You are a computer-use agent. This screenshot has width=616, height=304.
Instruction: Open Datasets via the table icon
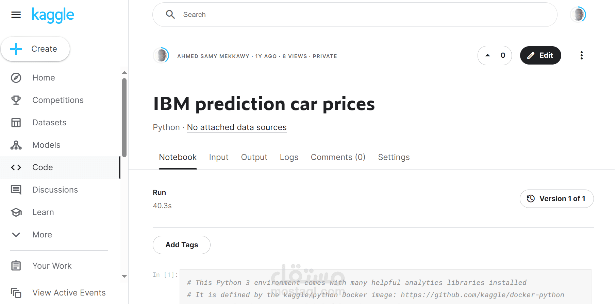pyautogui.click(x=16, y=123)
